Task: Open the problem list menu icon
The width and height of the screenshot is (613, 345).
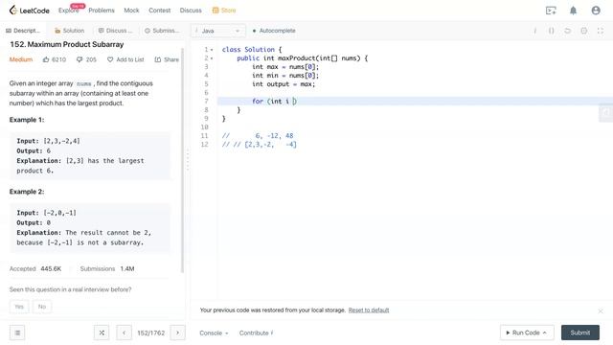Action: point(17,333)
